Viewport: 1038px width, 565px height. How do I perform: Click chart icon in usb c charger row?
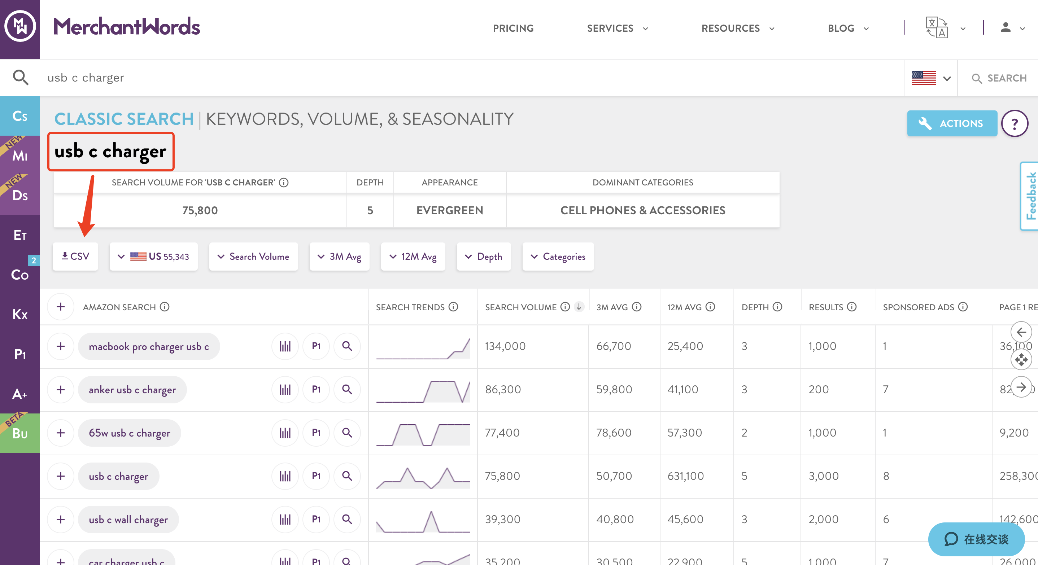pos(285,476)
